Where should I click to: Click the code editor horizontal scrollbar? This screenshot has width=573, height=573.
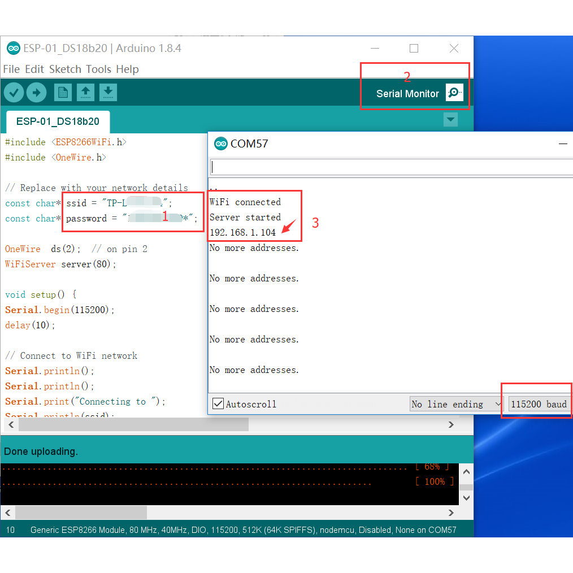pyautogui.click(x=133, y=424)
